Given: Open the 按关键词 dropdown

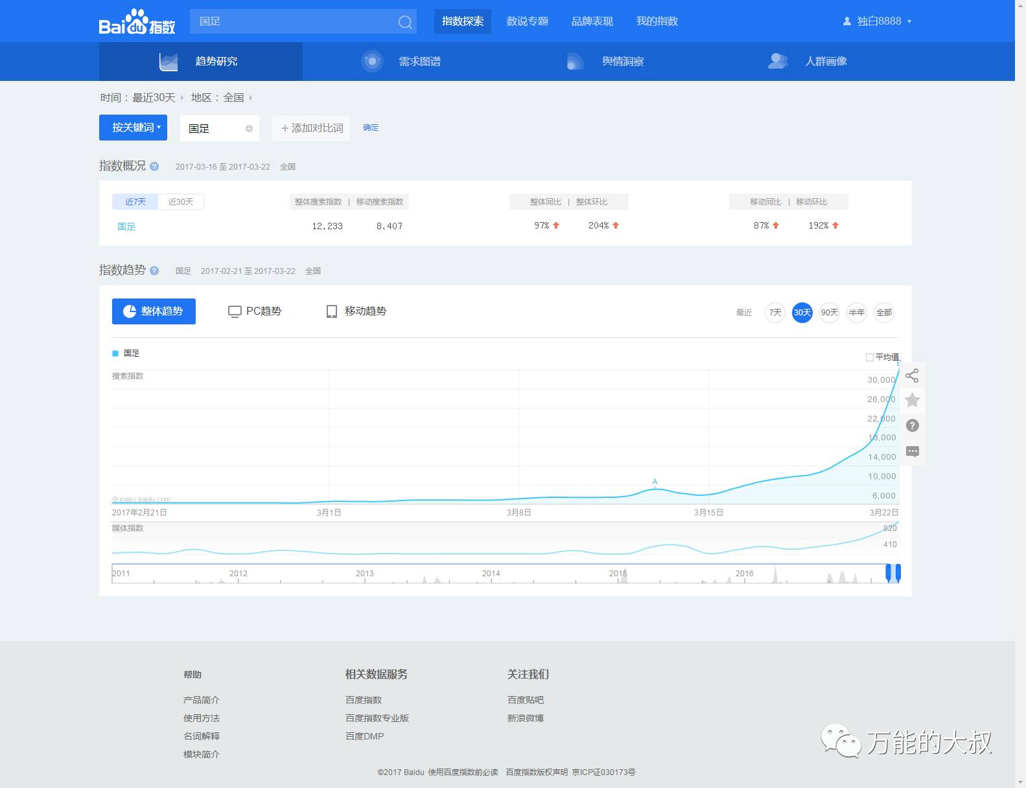Looking at the screenshot, I should (x=133, y=128).
